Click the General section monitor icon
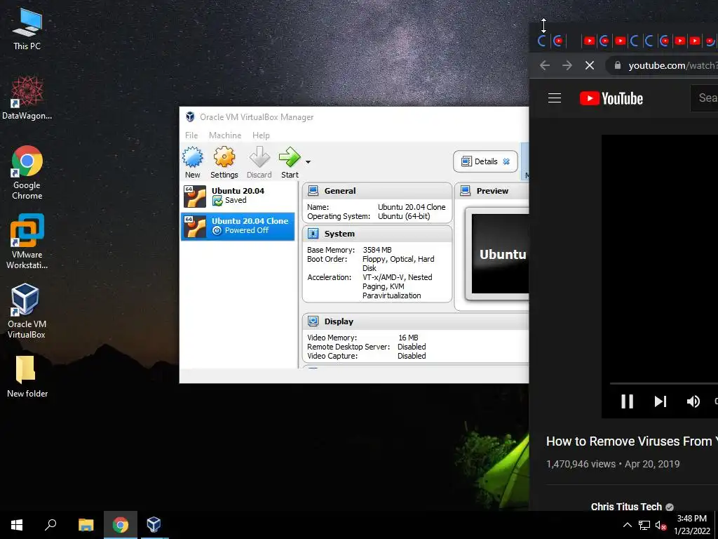This screenshot has width=718, height=539. (313, 191)
